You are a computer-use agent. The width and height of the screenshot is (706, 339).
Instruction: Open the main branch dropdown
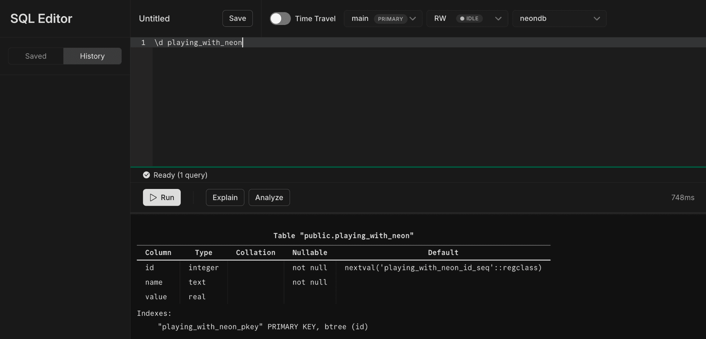(x=383, y=18)
